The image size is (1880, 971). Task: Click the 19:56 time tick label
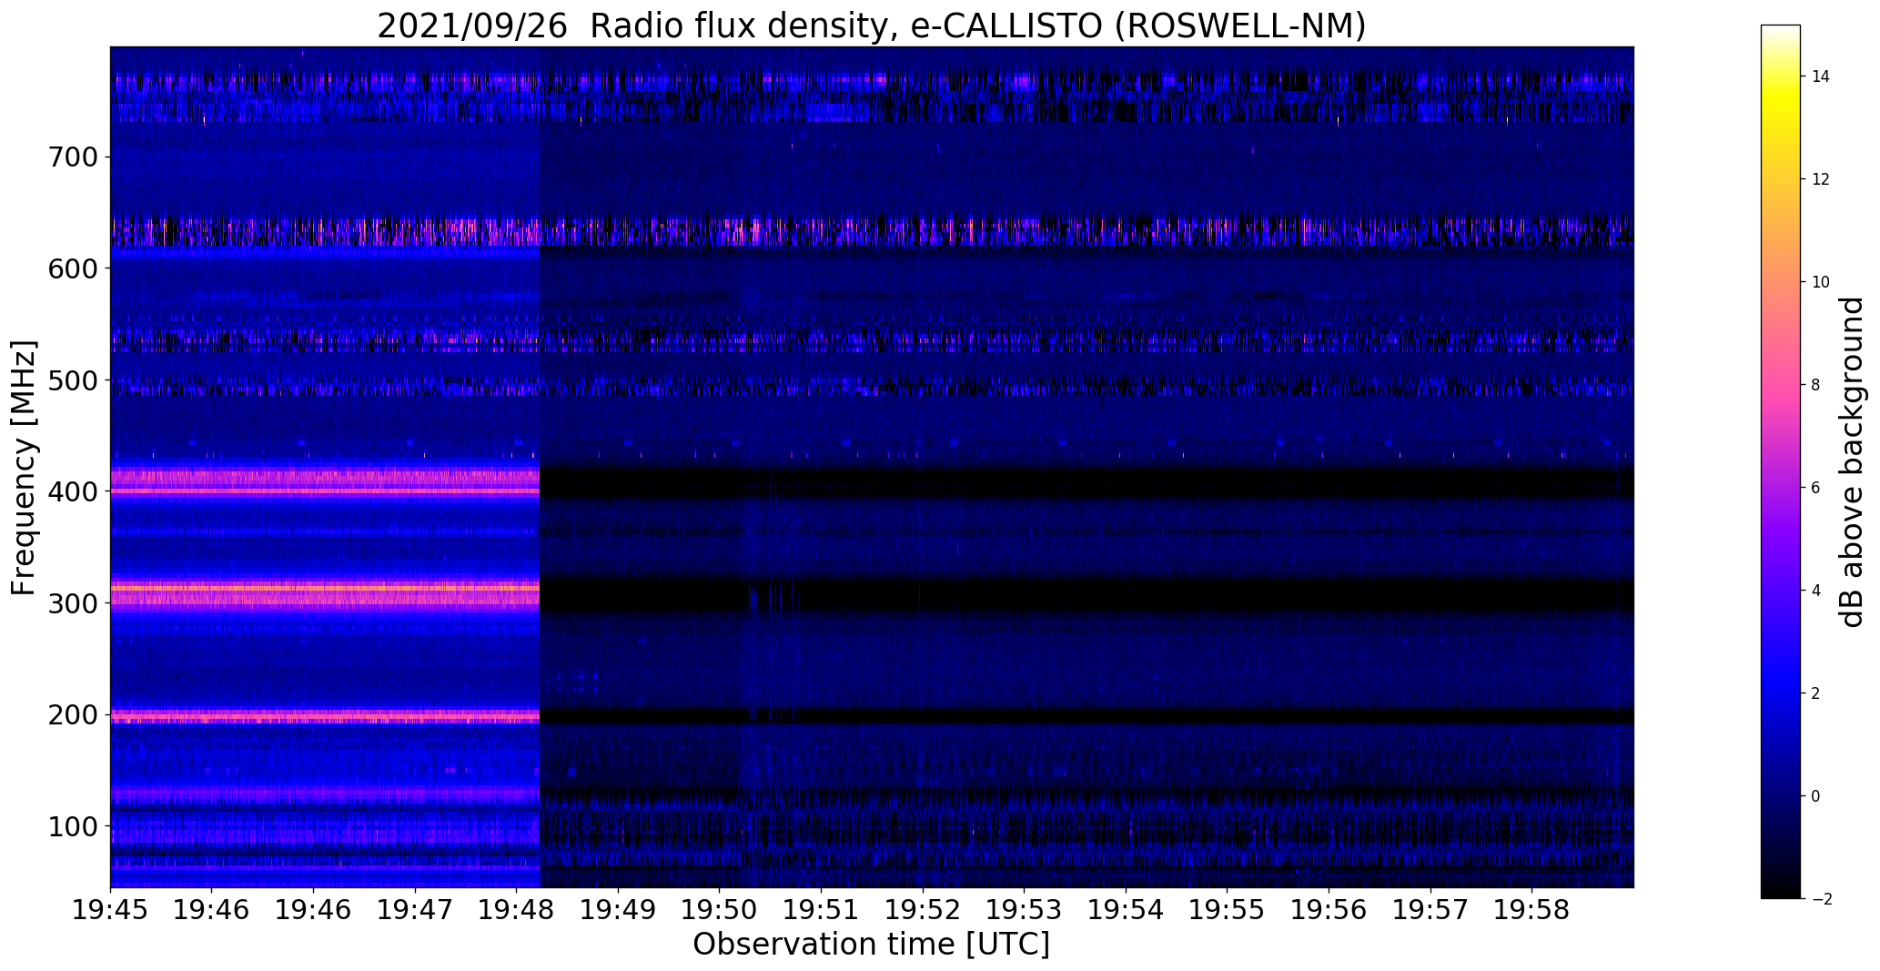(1329, 909)
